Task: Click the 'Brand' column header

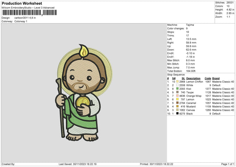Action: tap(216, 78)
